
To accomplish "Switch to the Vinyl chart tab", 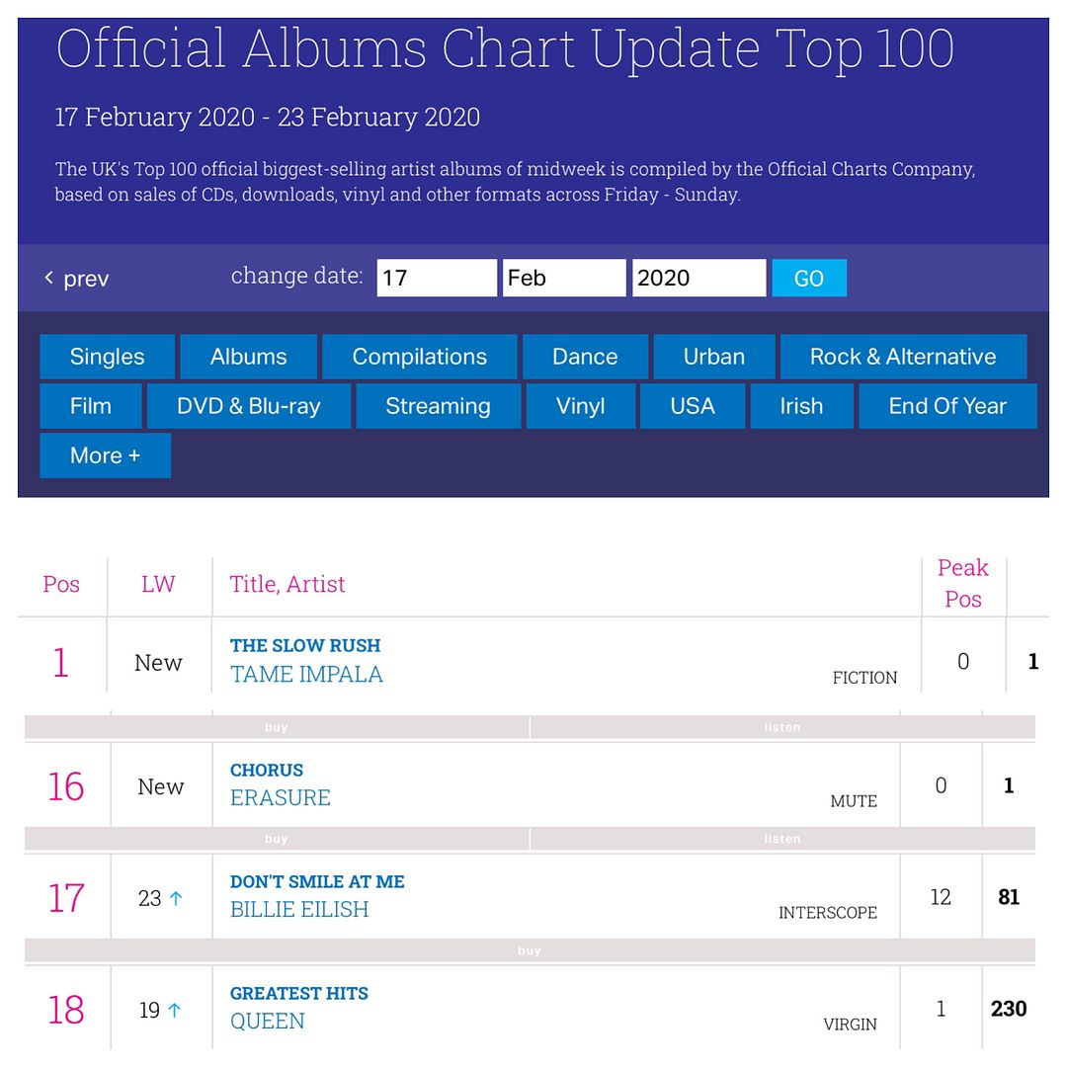I will (x=581, y=406).
